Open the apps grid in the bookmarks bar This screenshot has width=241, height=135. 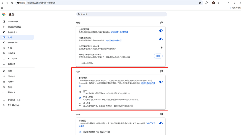[2, 8]
